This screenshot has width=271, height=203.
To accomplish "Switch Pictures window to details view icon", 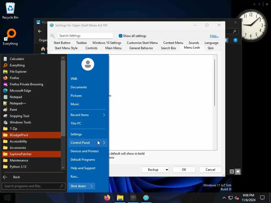I will [x=232, y=172].
